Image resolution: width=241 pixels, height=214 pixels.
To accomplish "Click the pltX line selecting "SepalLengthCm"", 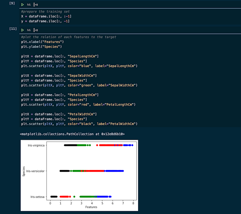I will [x=60, y=56].
